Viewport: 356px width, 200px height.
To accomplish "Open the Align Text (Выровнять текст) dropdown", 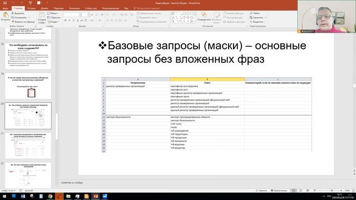I will click(x=147, y=17).
